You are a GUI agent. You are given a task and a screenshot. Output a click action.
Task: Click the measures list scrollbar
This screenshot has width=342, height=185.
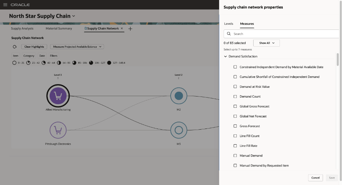338,59
